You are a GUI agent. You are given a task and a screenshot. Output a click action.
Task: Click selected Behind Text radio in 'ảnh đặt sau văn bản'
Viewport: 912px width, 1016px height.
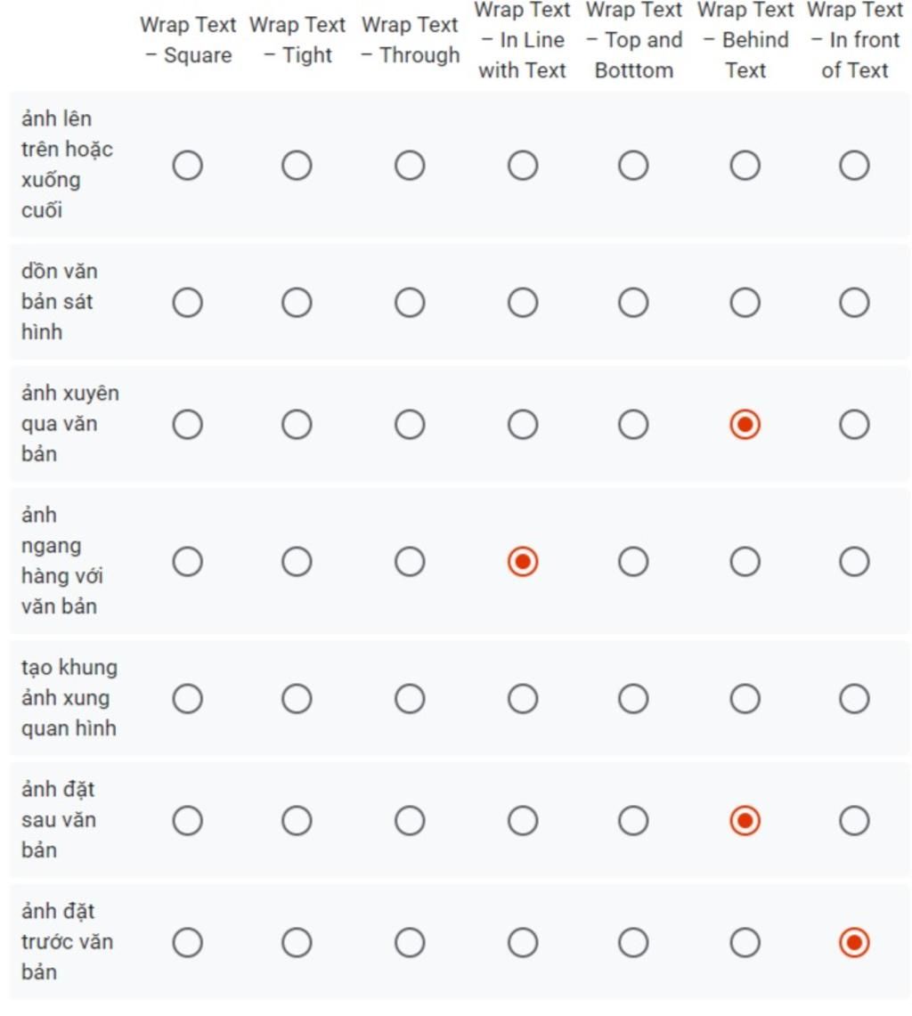pos(745,820)
